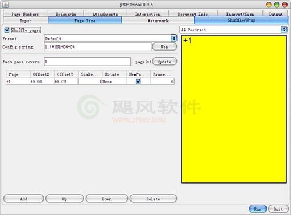
Task: Click the NewPa... column header
Action: 138,74
